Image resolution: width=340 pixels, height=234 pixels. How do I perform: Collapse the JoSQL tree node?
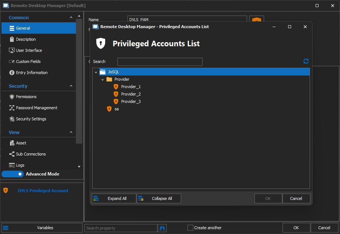coord(96,72)
